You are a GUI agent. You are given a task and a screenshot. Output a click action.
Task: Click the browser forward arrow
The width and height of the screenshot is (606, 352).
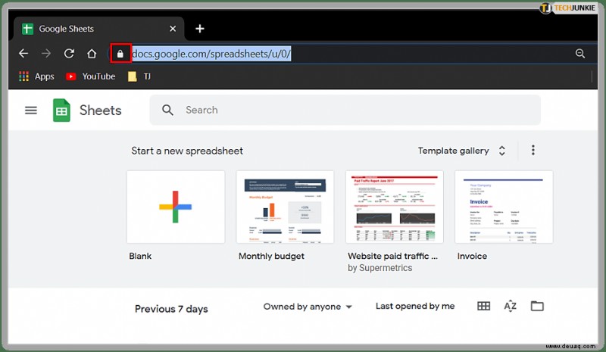point(46,53)
